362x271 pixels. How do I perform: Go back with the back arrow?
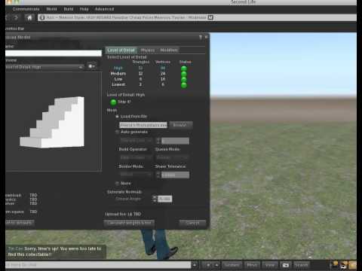click(x=7, y=17)
